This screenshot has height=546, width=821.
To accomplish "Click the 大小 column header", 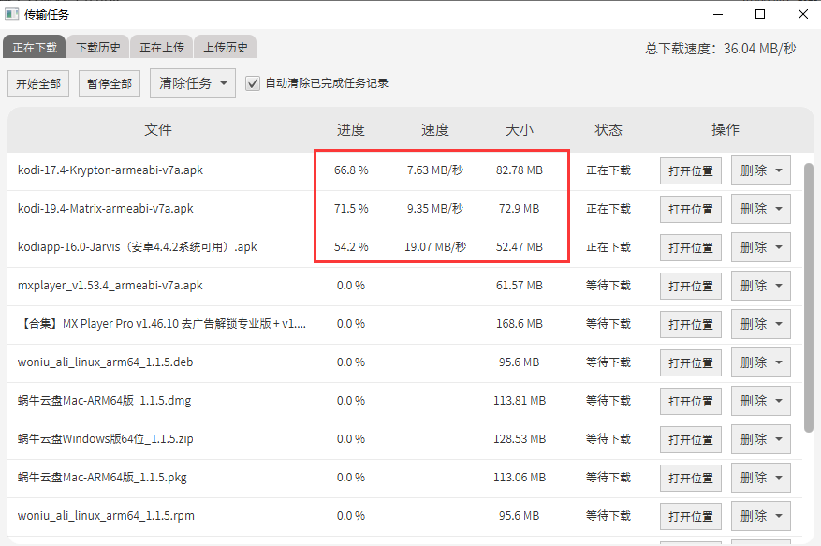I will (520, 129).
